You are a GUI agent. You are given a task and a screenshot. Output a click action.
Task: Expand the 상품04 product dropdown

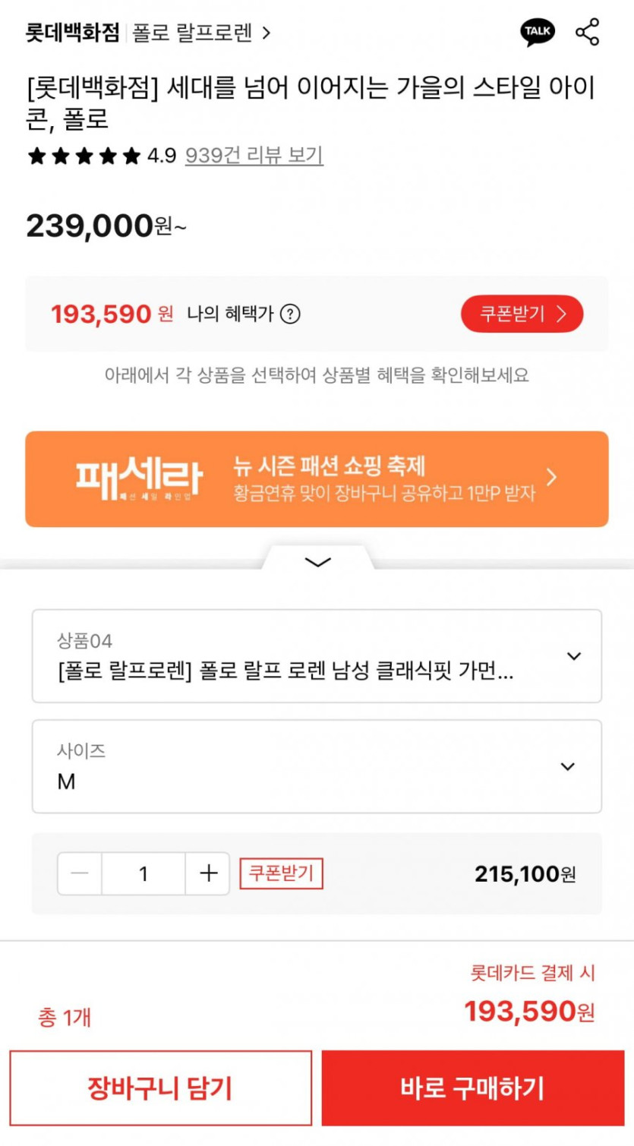(317, 656)
